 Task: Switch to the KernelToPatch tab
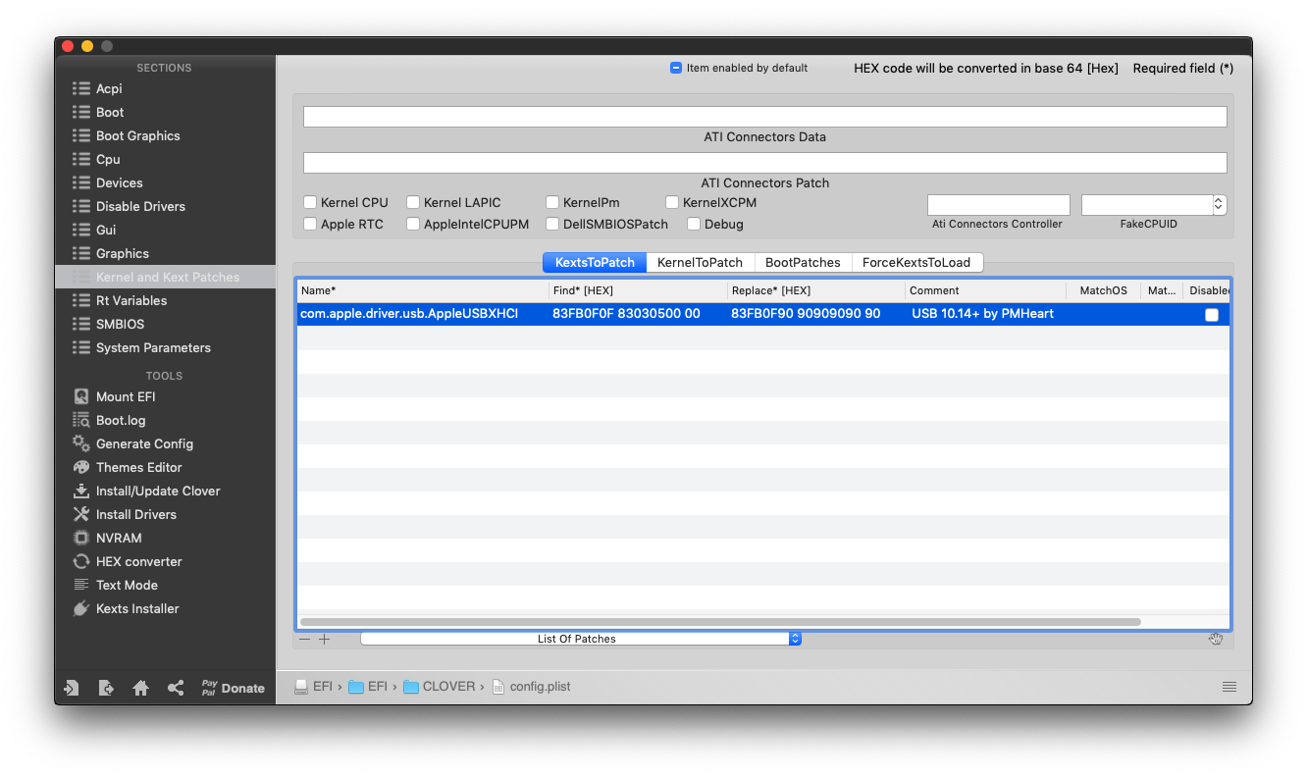pyautogui.click(x=700, y=262)
